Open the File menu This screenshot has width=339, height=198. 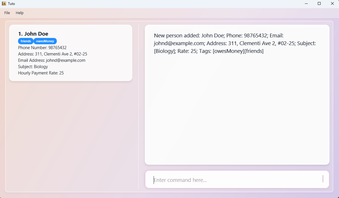tap(7, 13)
